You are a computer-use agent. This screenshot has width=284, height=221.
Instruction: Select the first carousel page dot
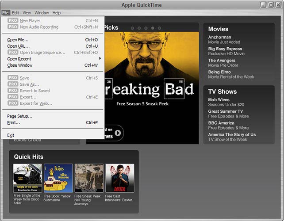[x=132, y=28]
